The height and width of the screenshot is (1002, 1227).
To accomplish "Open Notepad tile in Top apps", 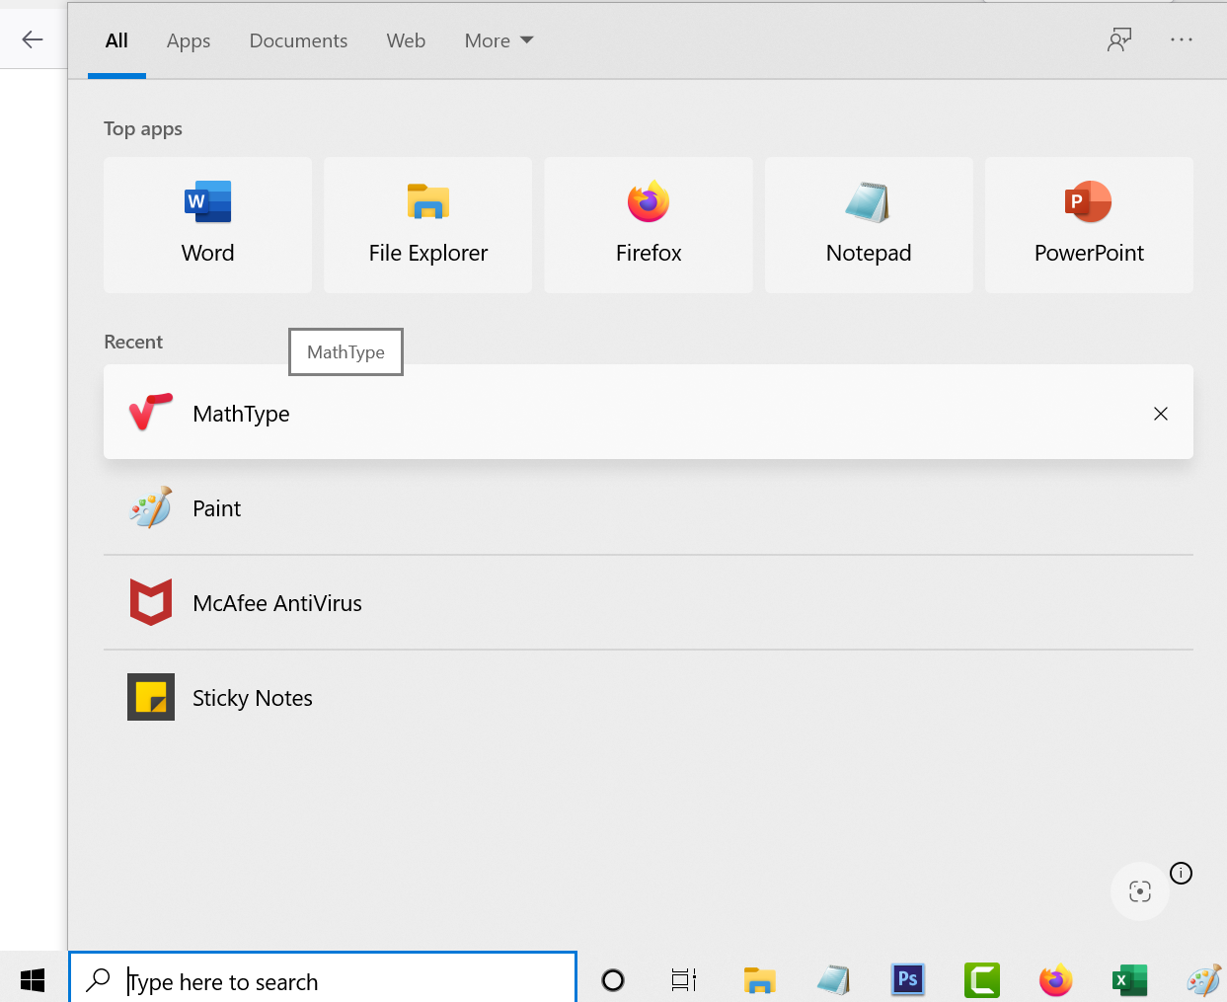I will click(869, 225).
